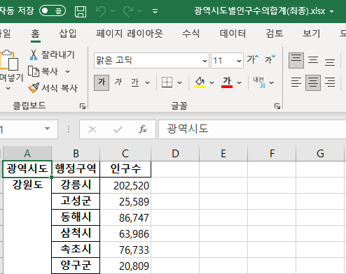This screenshot has width=346, height=274.
Task: Apply yellow fill color bucket
Action: 200,82
